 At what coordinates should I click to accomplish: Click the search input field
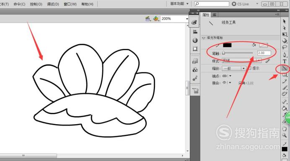coord(212,4)
